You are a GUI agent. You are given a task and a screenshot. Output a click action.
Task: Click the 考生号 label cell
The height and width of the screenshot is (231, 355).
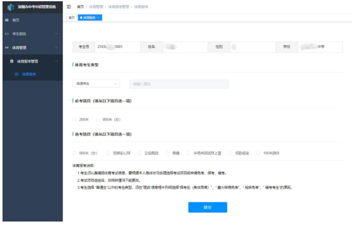coord(84,47)
